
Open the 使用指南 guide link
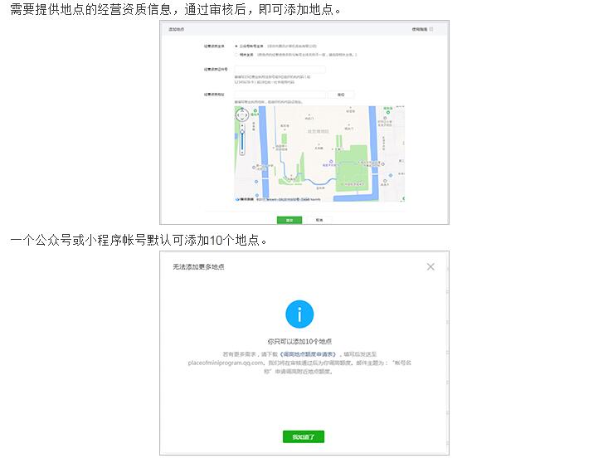pos(419,28)
